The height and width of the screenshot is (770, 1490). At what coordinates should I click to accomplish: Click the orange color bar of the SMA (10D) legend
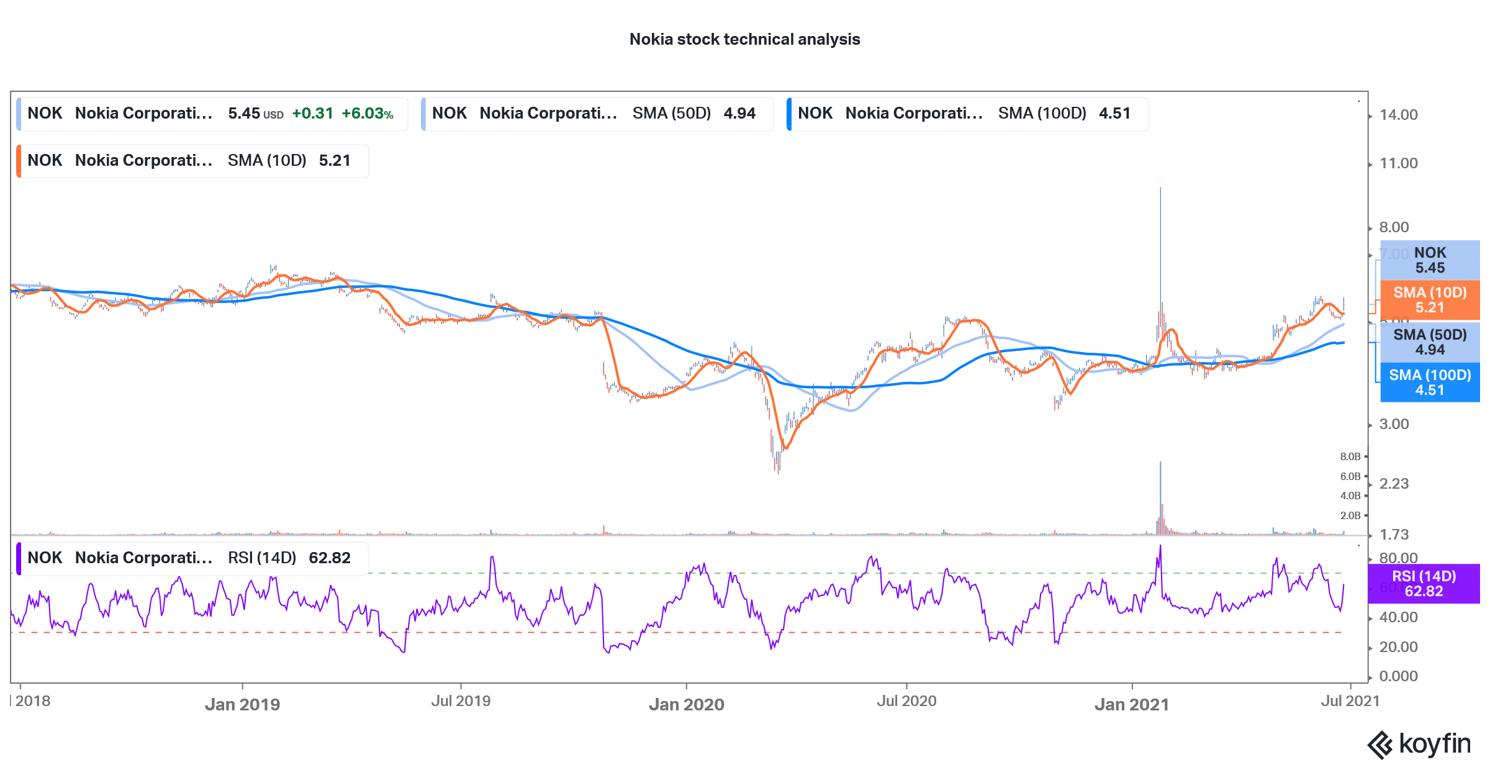pyautogui.click(x=19, y=161)
